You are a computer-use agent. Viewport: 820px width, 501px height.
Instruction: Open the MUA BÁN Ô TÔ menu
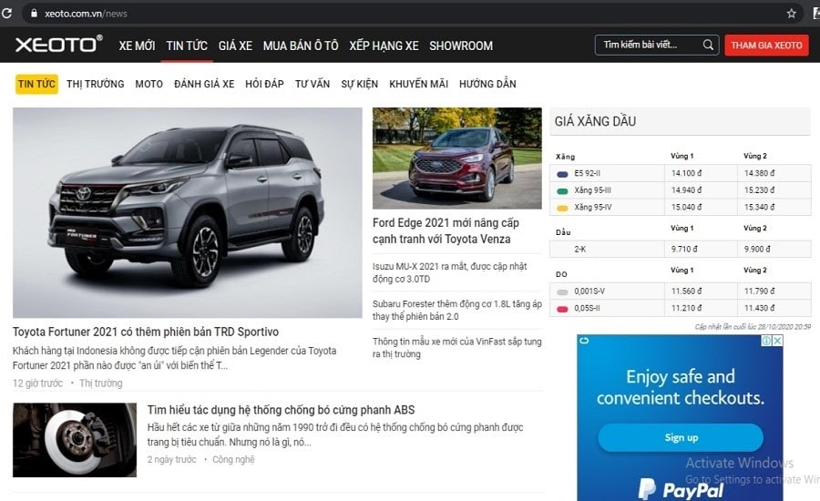pyautogui.click(x=301, y=46)
